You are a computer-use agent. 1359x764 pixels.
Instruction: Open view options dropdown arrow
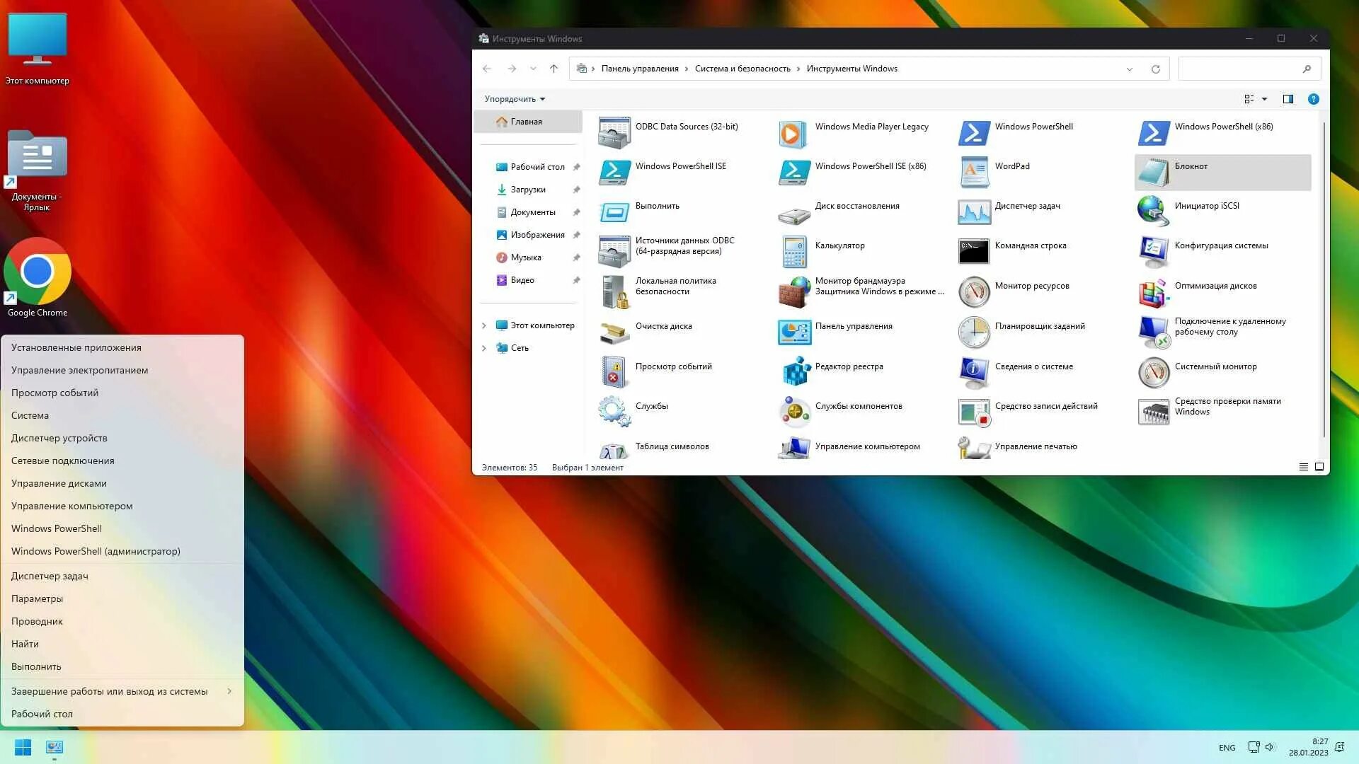pyautogui.click(x=1264, y=99)
